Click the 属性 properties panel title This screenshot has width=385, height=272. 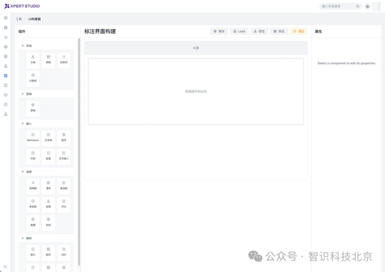pos(318,31)
